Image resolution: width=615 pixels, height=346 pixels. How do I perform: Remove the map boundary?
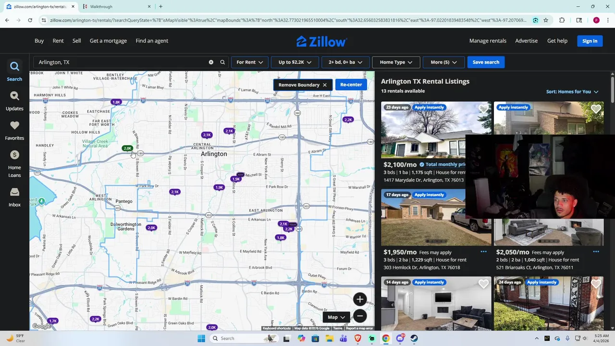(303, 85)
